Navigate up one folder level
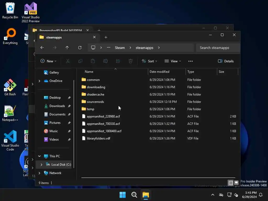The image size is (268, 201). coord(67,48)
